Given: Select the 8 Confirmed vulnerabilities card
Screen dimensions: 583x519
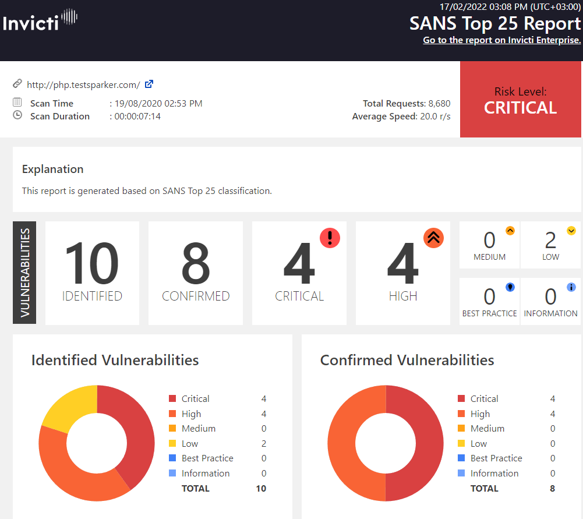Looking at the screenshot, I should (x=196, y=273).
